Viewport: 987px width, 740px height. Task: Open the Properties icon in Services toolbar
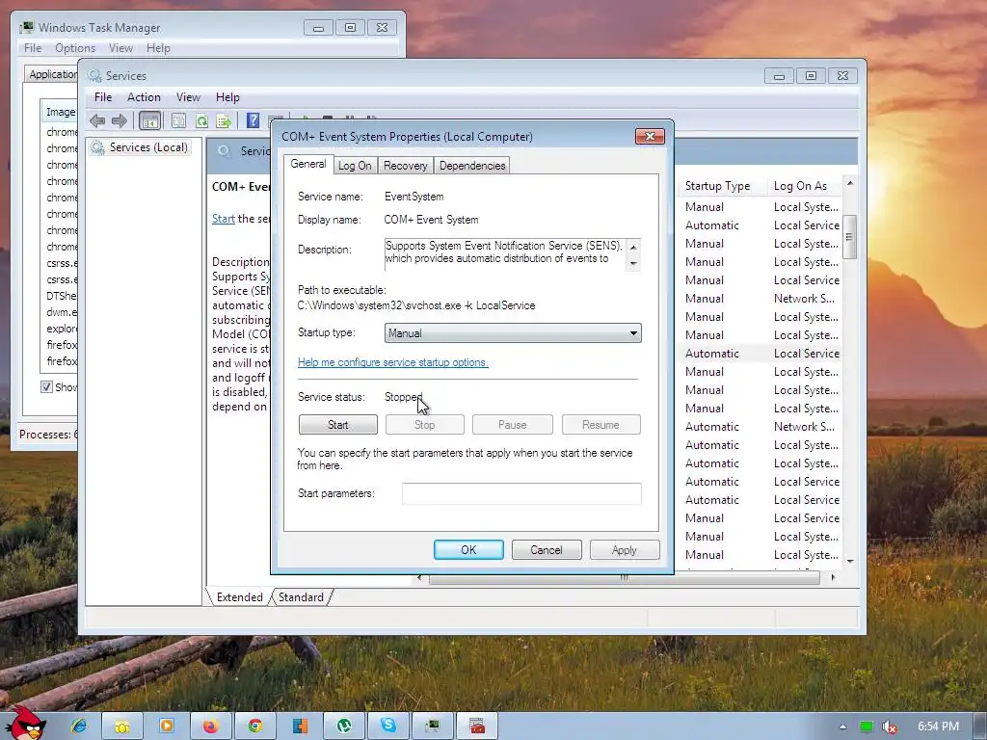click(178, 120)
